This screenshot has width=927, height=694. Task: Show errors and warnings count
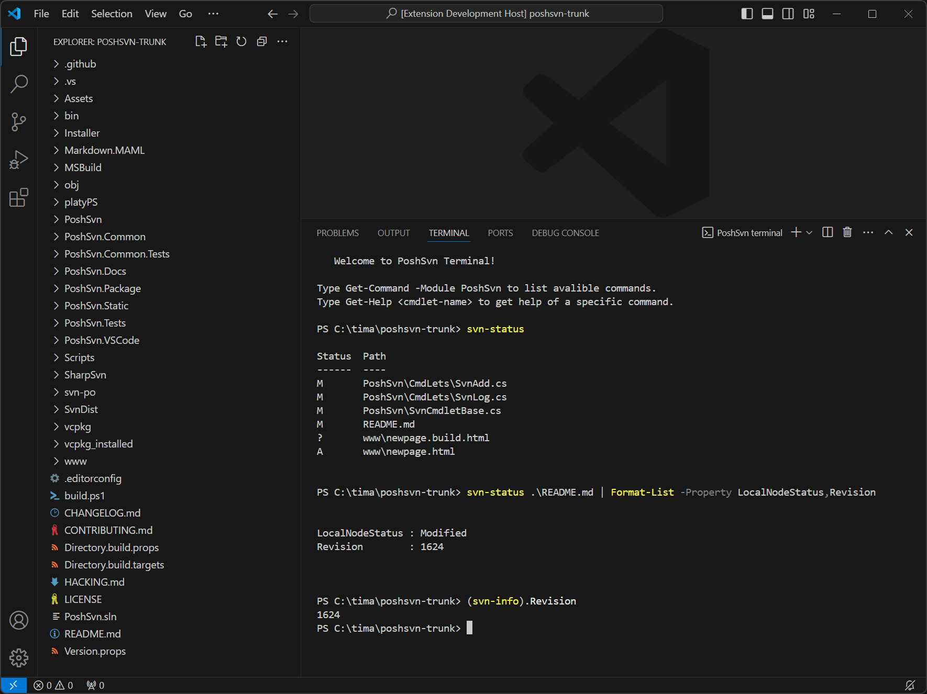(x=53, y=685)
